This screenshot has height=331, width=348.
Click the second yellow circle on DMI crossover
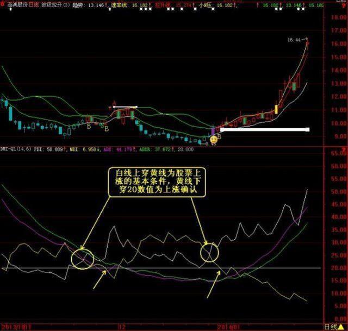[x=209, y=253]
